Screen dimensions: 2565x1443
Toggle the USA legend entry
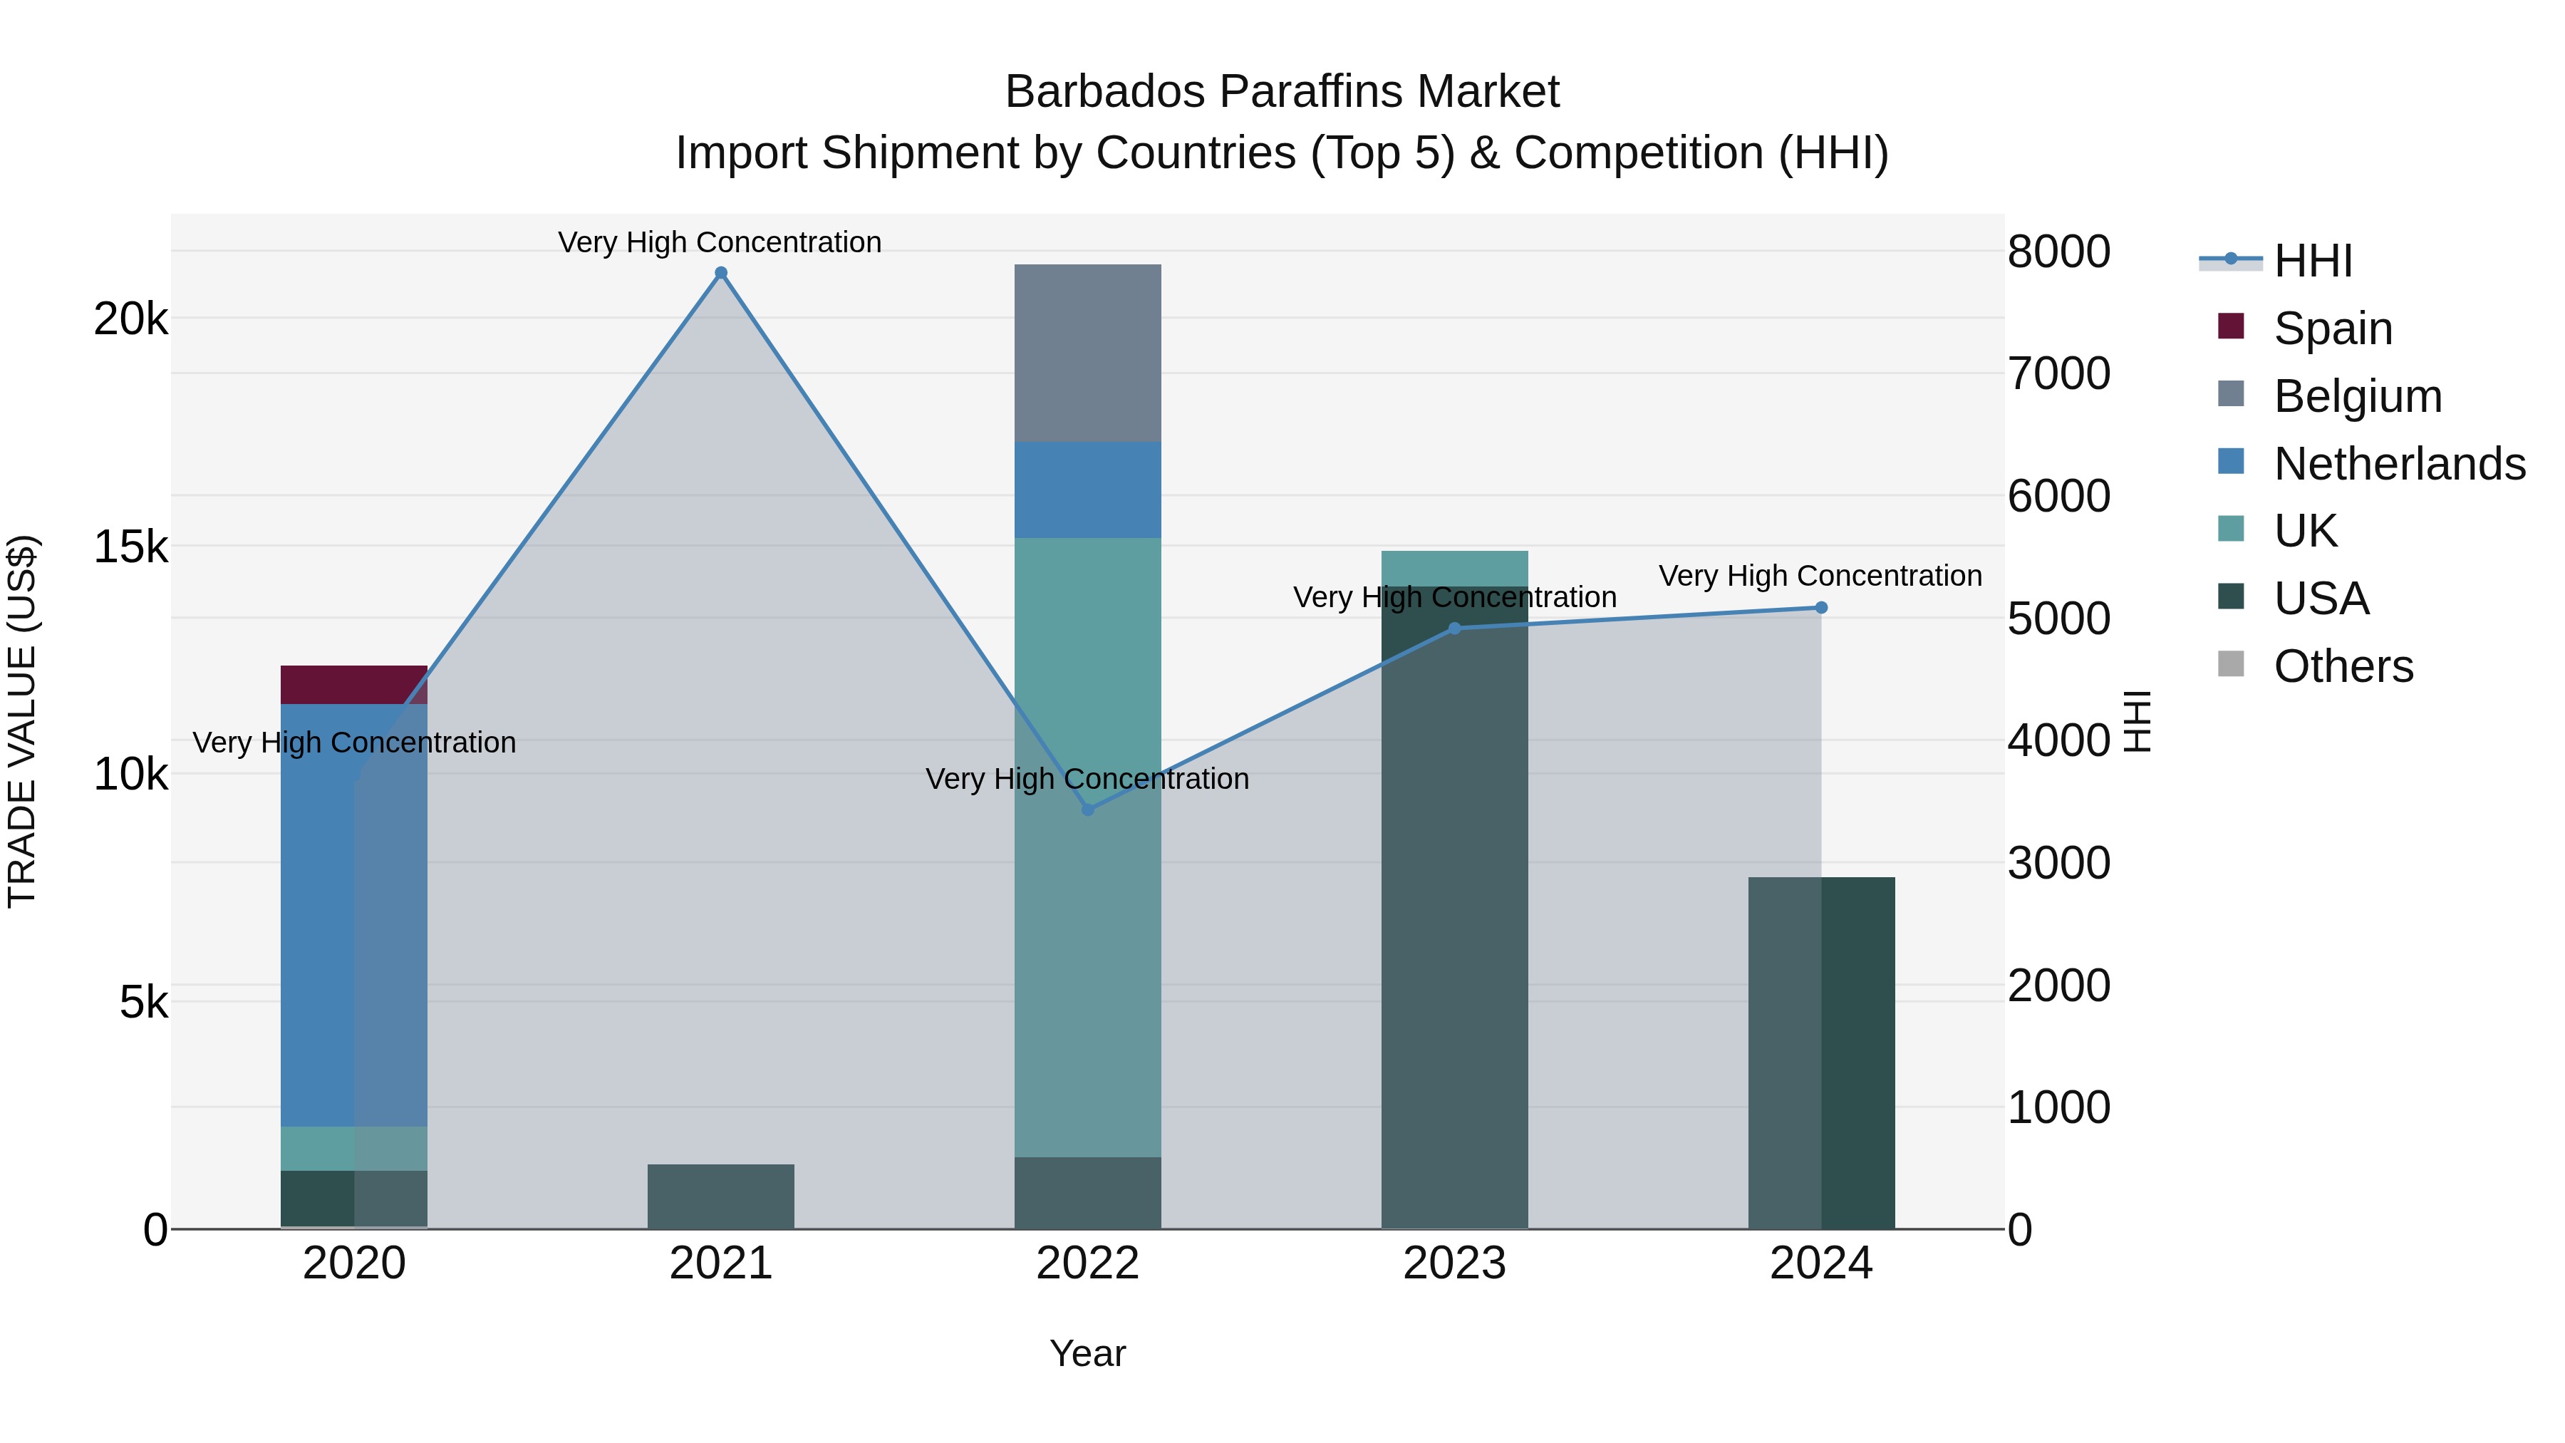click(2294, 598)
